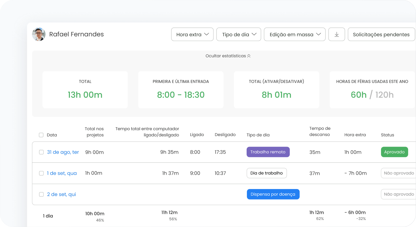Image resolution: width=416 pixels, height=227 pixels.
Task: Open the Hora extra dropdown
Action: pyautogui.click(x=192, y=34)
